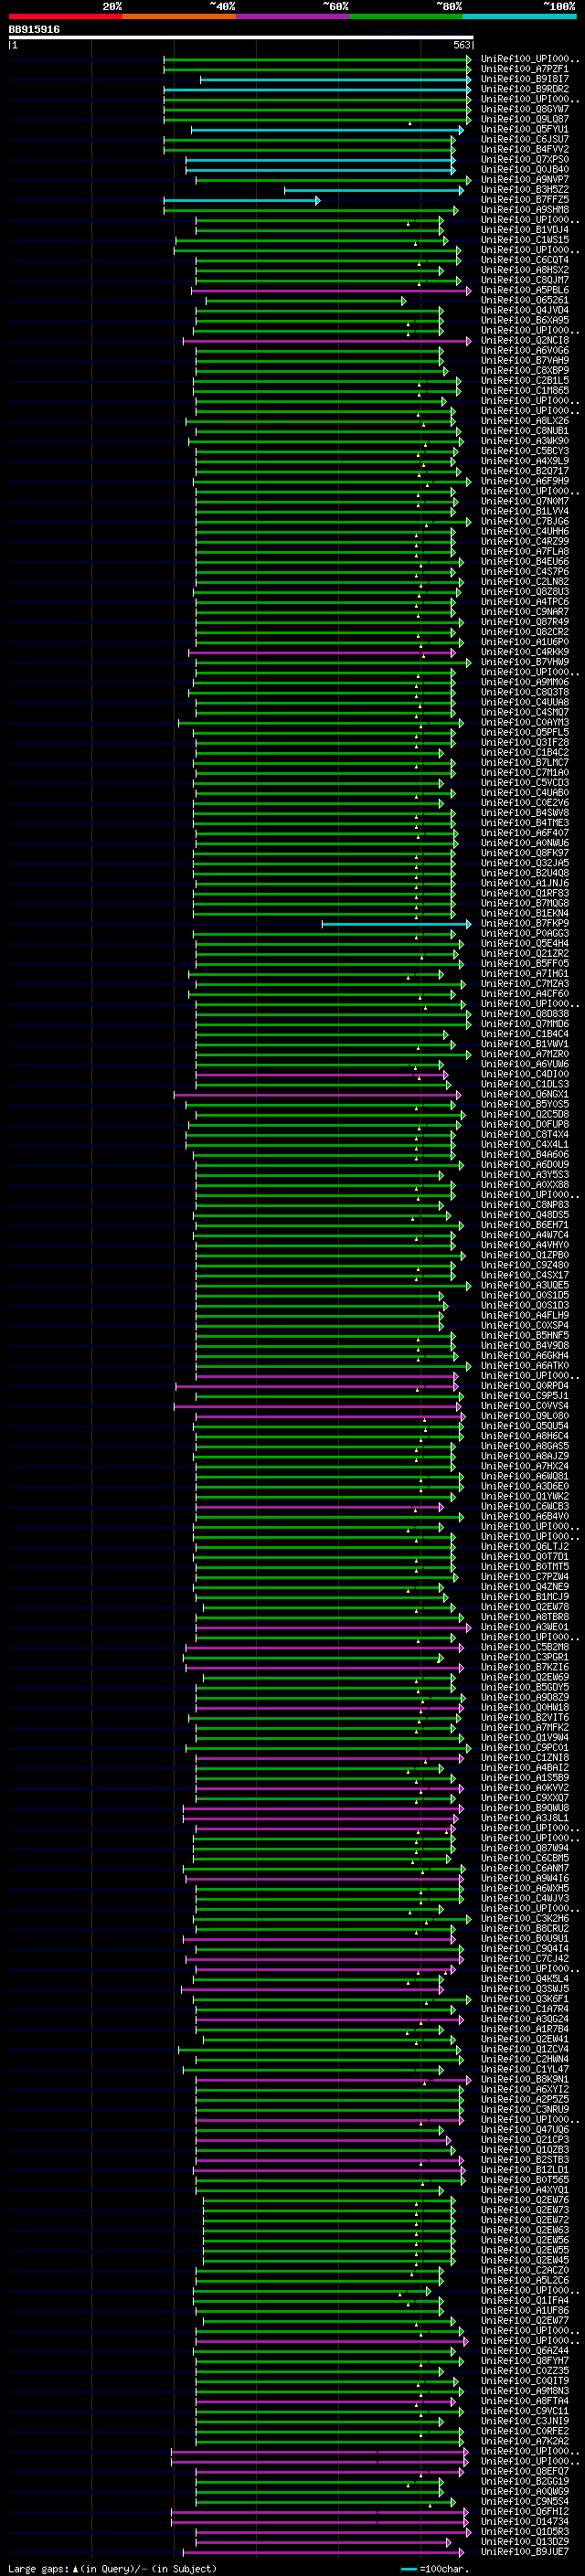Click hit label UniRef100_A6ATK0
This screenshot has height=2576, width=585.
(525, 1366)
